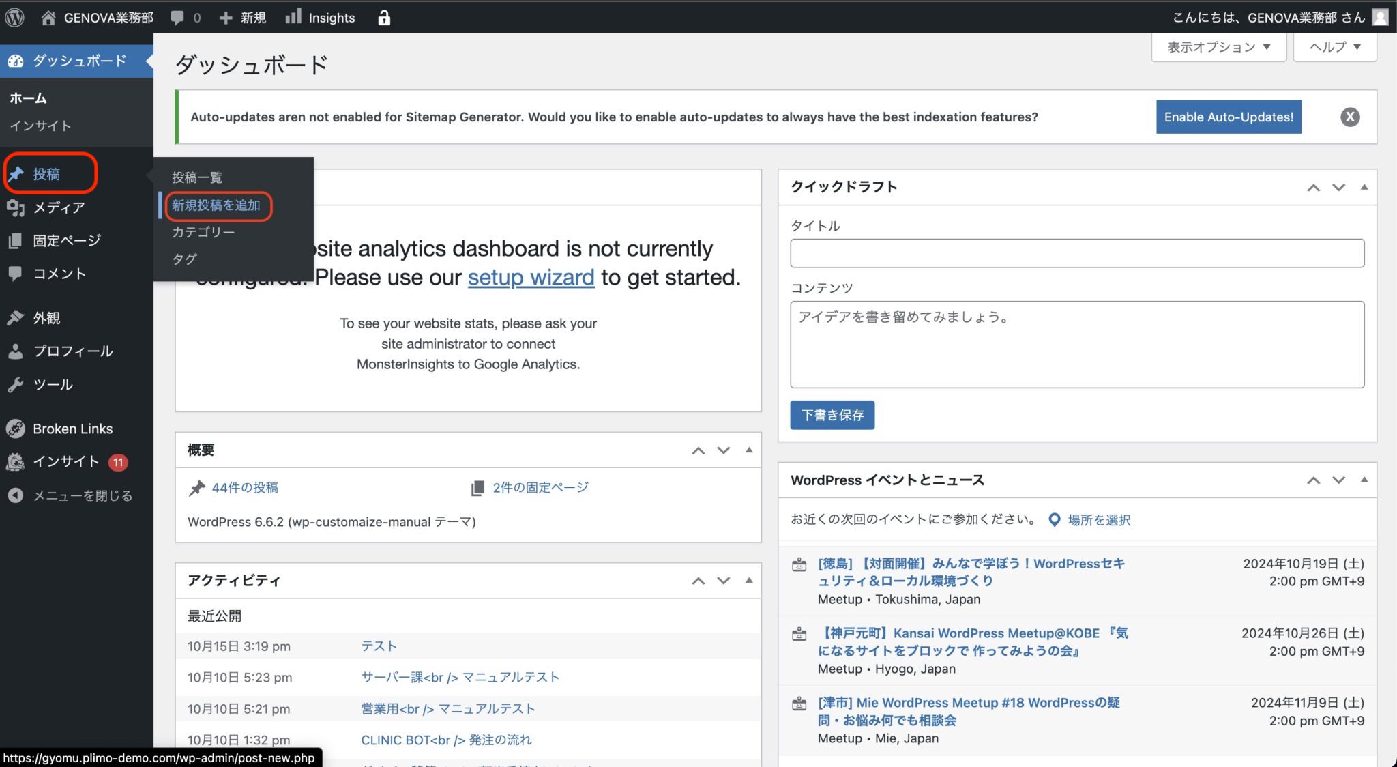
Task: Open Insights bar chart icon in admin bar
Action: 293,17
